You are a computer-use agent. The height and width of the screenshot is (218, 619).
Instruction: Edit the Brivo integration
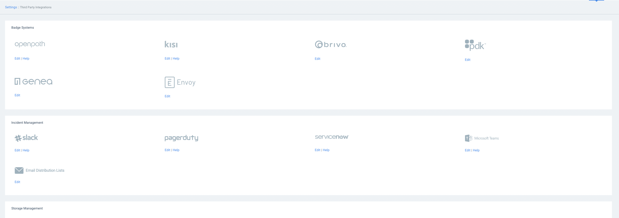(317, 59)
